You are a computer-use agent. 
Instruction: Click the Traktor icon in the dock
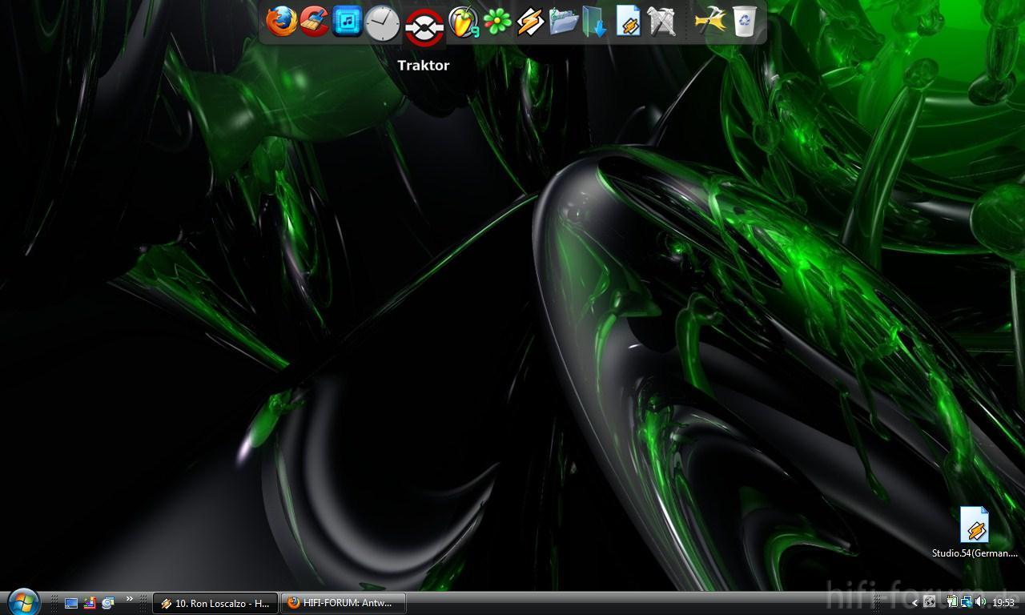coord(424,27)
